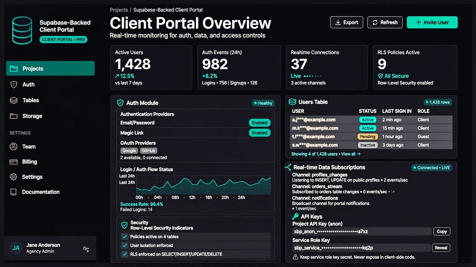Select the Google OAuth provider chip
This screenshot has width=476, height=267.
(129, 151)
